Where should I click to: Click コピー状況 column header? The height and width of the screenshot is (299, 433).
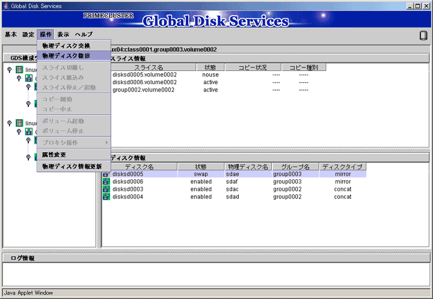(253, 67)
